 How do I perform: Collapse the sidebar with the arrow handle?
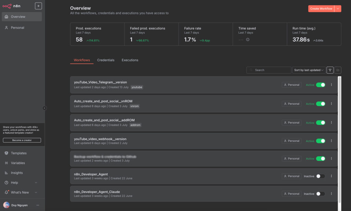pyautogui.click(x=45, y=108)
